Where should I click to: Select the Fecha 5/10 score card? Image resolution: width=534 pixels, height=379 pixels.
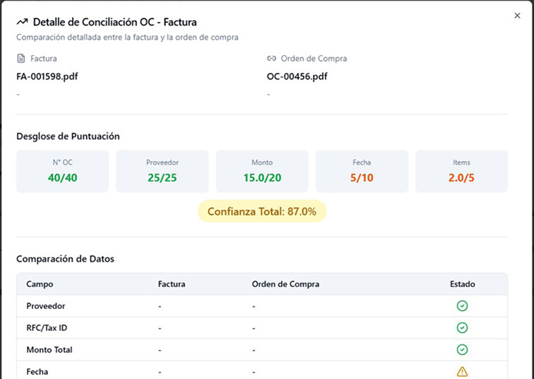pyautogui.click(x=362, y=171)
